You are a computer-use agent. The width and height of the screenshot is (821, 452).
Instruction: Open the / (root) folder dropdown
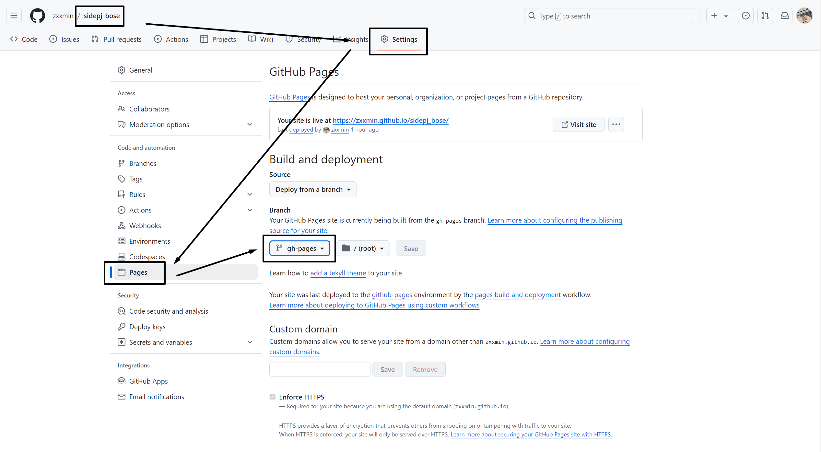[363, 249]
